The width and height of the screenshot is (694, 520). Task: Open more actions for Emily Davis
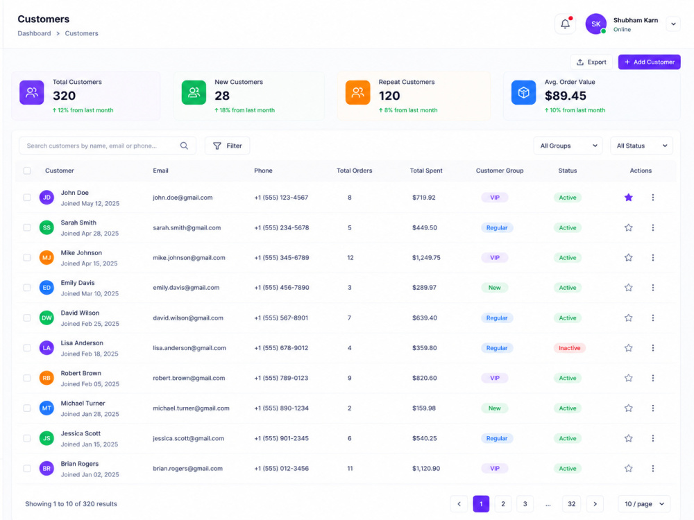coord(653,288)
